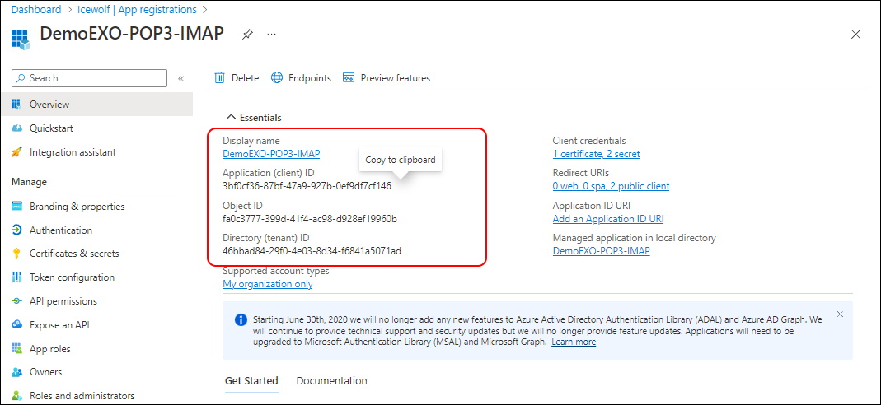Click the Roles and administrators icon
This screenshot has height=405, width=881.
point(16,395)
